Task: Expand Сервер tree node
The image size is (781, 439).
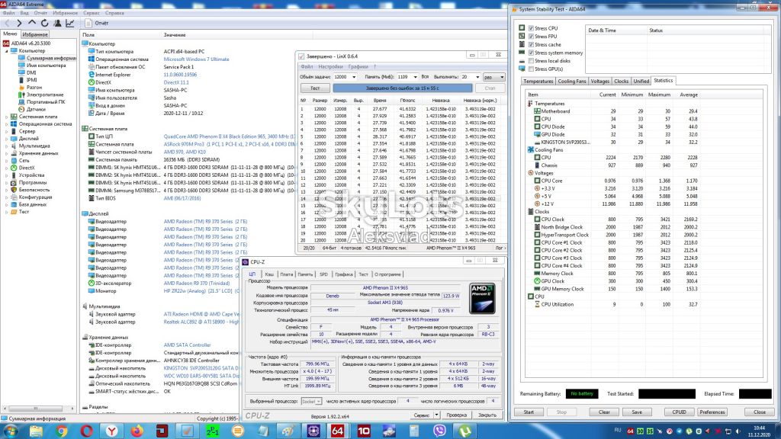Action: pos(6,131)
